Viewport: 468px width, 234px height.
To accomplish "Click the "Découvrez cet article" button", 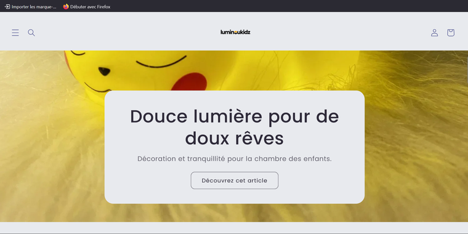I will (234, 180).
